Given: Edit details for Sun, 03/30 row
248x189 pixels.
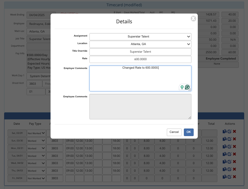Looking at the screenshot, I should [x=229, y=139].
